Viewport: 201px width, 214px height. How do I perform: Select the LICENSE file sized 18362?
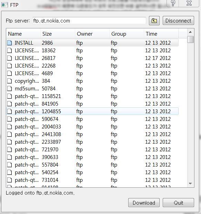[92, 51]
